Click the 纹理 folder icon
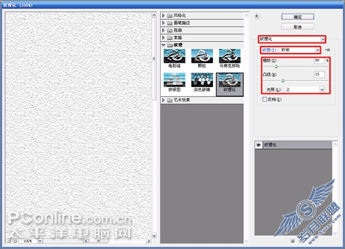 (x=170, y=45)
